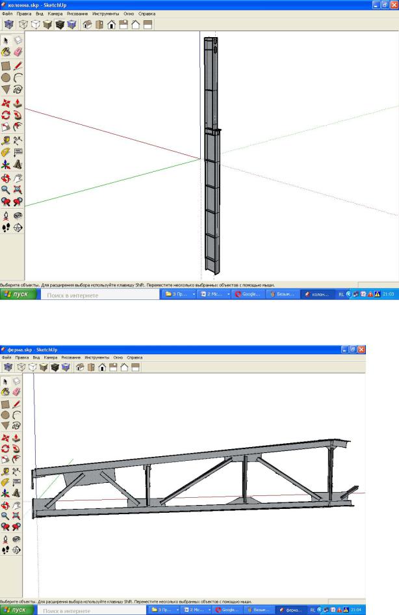Click the Look Around eye tool in ферма.skp
The height and width of the screenshot is (615, 399).
point(16,539)
